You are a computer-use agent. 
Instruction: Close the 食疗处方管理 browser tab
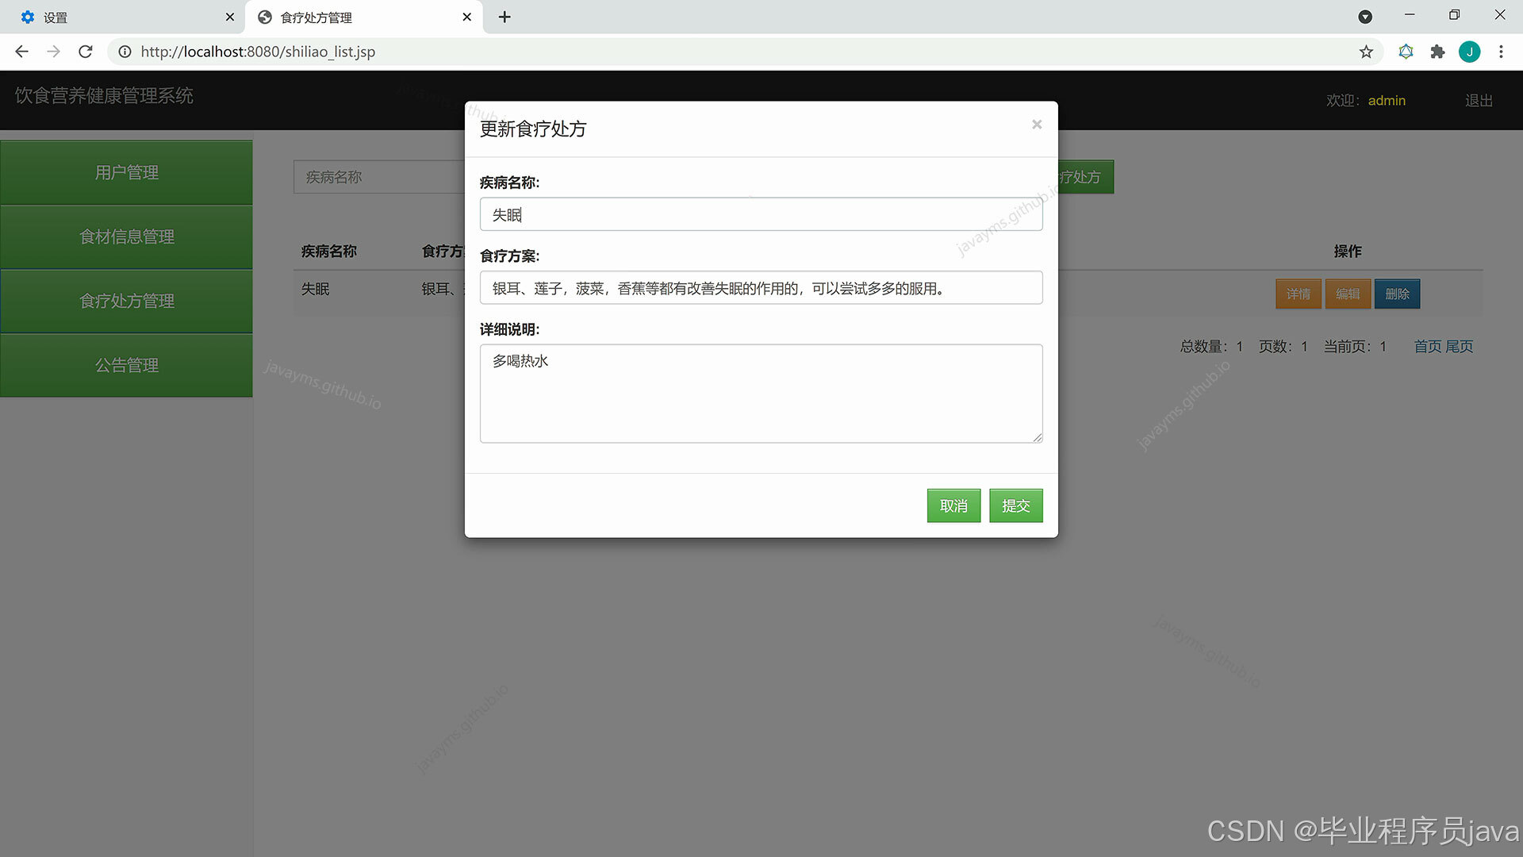click(466, 17)
